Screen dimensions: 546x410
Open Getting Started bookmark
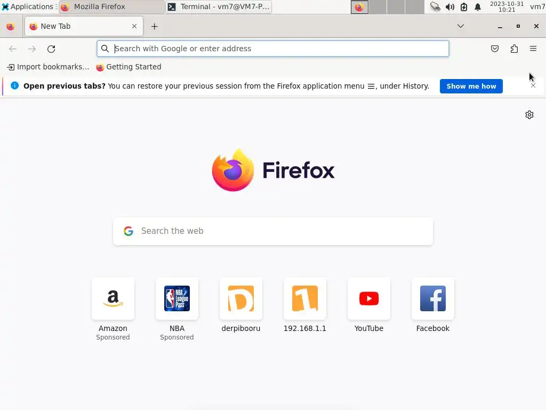[129, 67]
